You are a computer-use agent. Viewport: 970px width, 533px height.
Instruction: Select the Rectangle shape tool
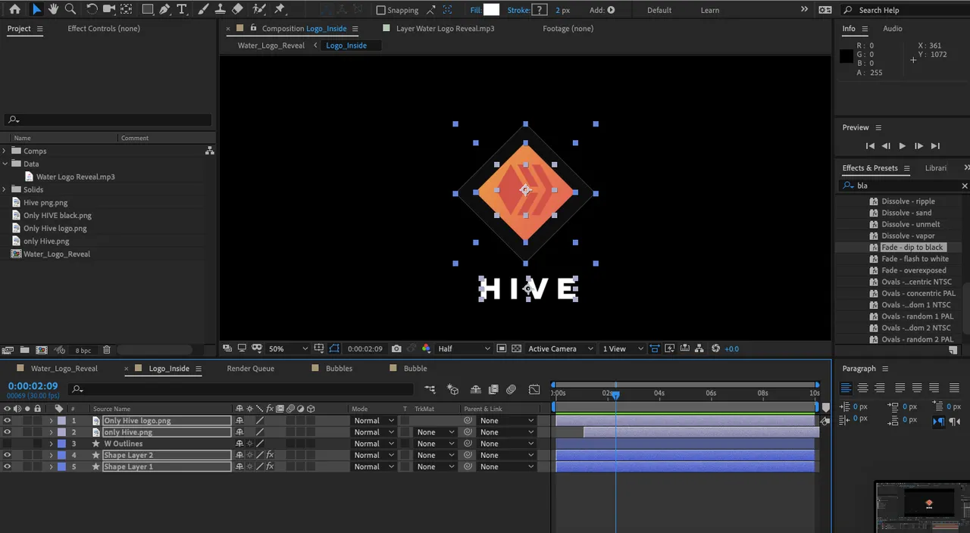coord(148,10)
